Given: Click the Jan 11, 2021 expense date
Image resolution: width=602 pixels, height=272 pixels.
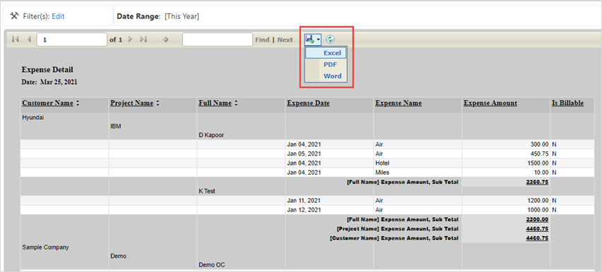Looking at the screenshot, I should click(x=304, y=200).
